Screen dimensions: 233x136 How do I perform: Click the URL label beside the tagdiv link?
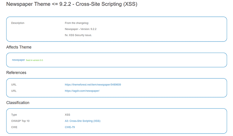point(14,91)
